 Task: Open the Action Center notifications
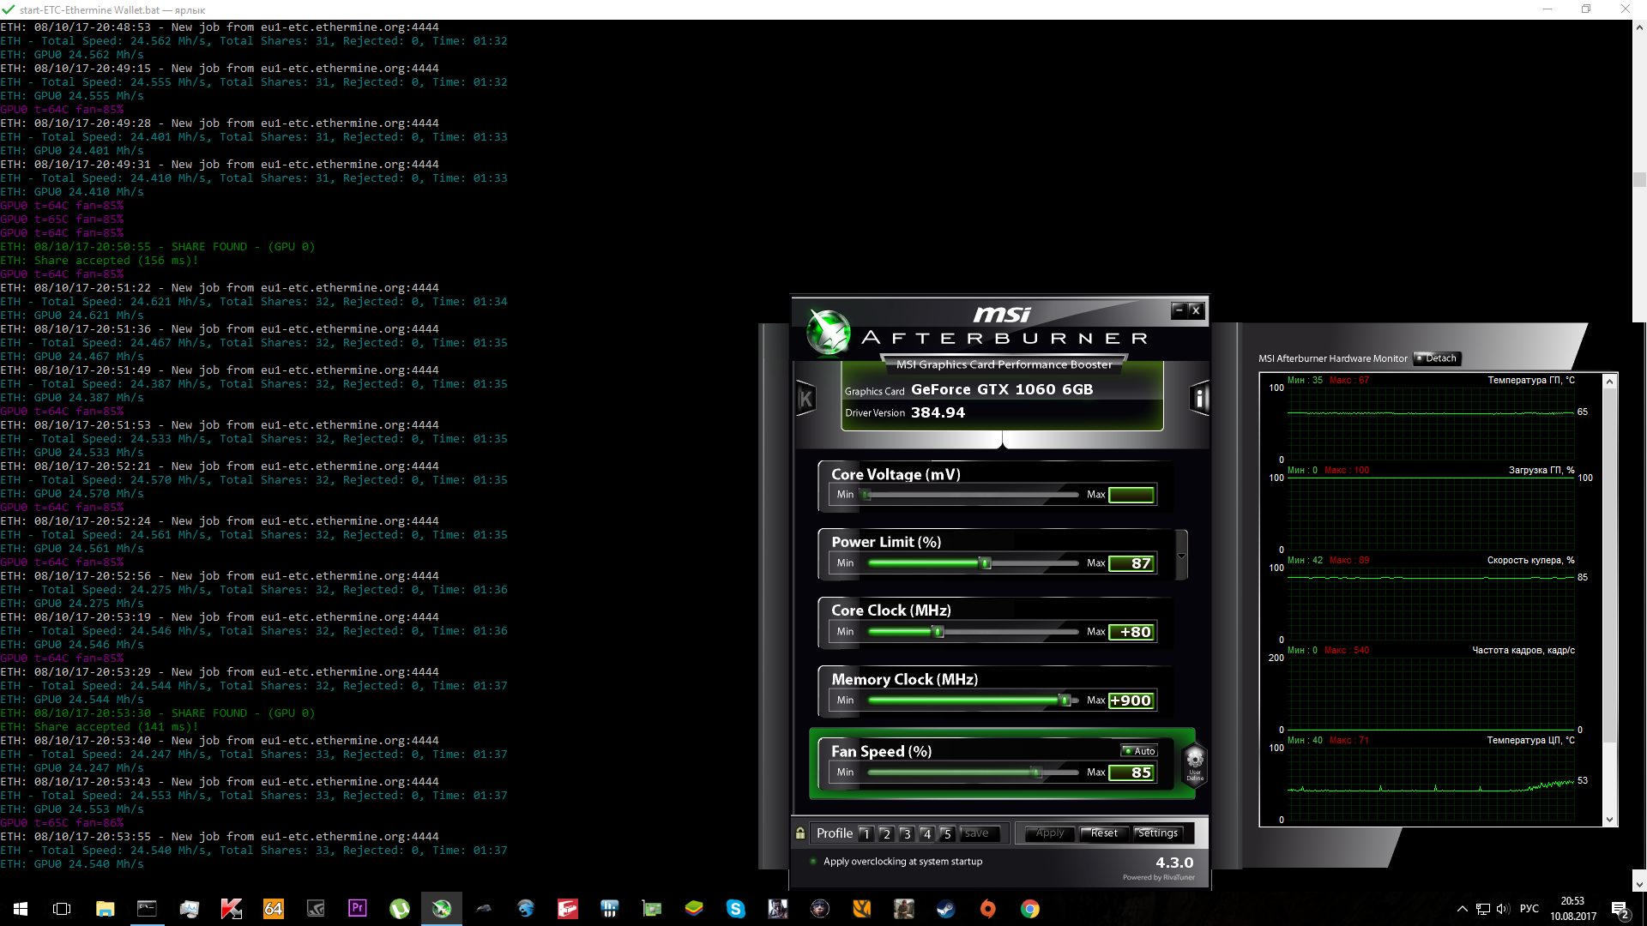(x=1620, y=909)
